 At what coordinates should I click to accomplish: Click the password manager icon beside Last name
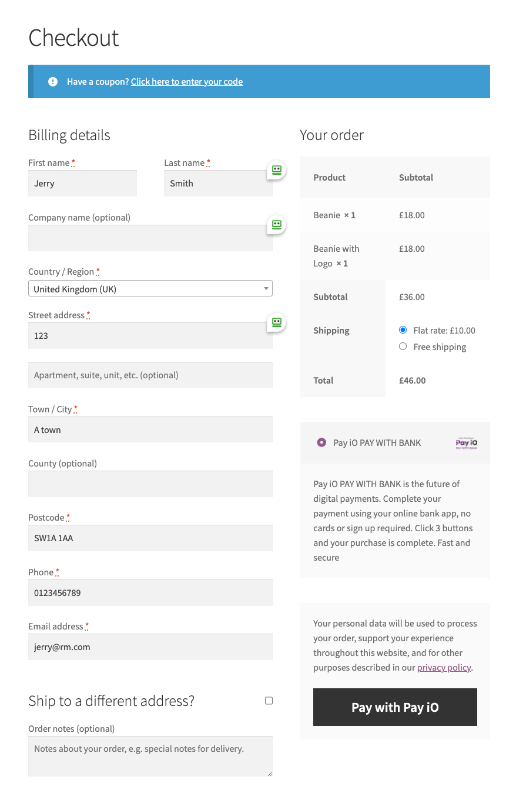[x=277, y=170]
